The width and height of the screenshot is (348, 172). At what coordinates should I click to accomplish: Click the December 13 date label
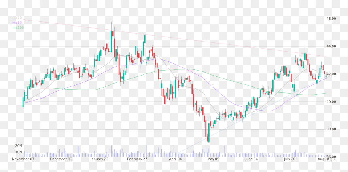[x=61, y=159]
